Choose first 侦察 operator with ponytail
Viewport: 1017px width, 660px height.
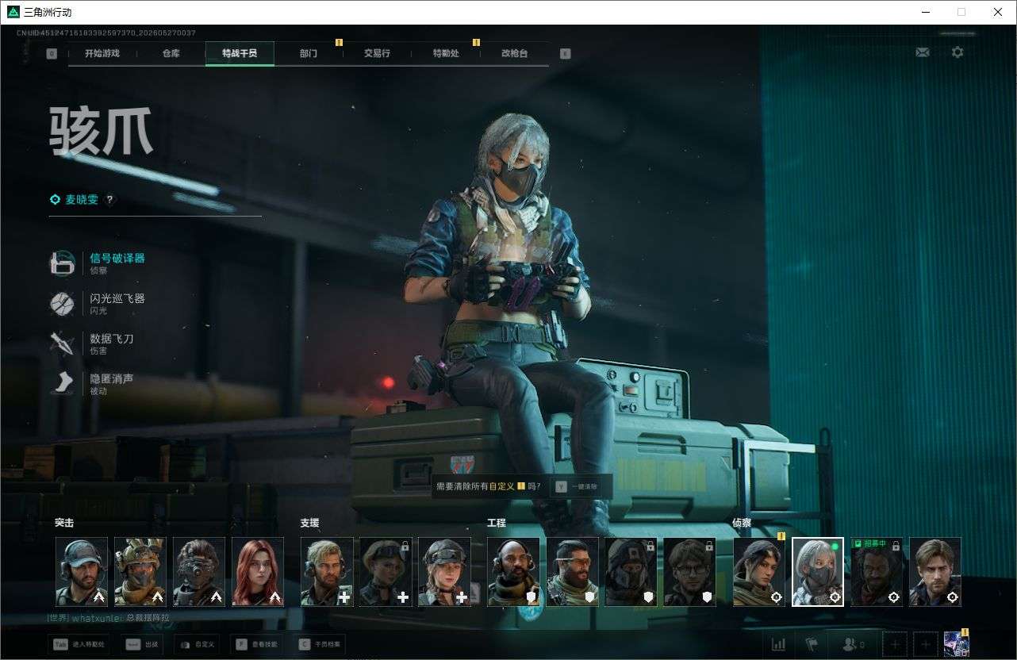point(759,572)
